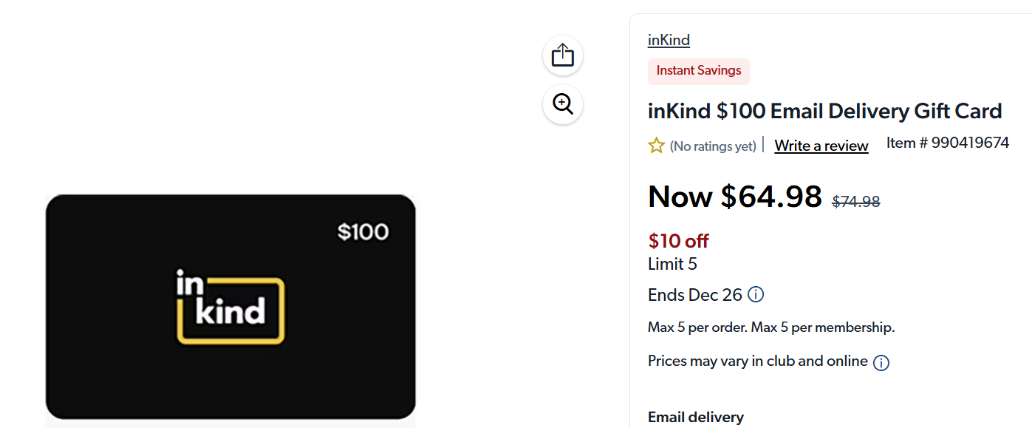Open the inKind brand link
Viewport: 1032px width, 428px height.
click(669, 40)
